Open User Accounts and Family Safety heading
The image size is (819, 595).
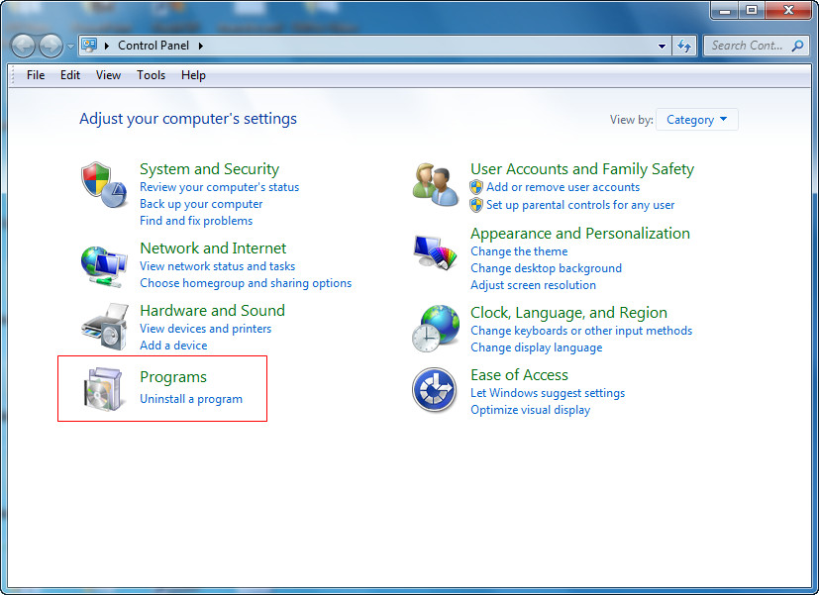click(x=582, y=169)
